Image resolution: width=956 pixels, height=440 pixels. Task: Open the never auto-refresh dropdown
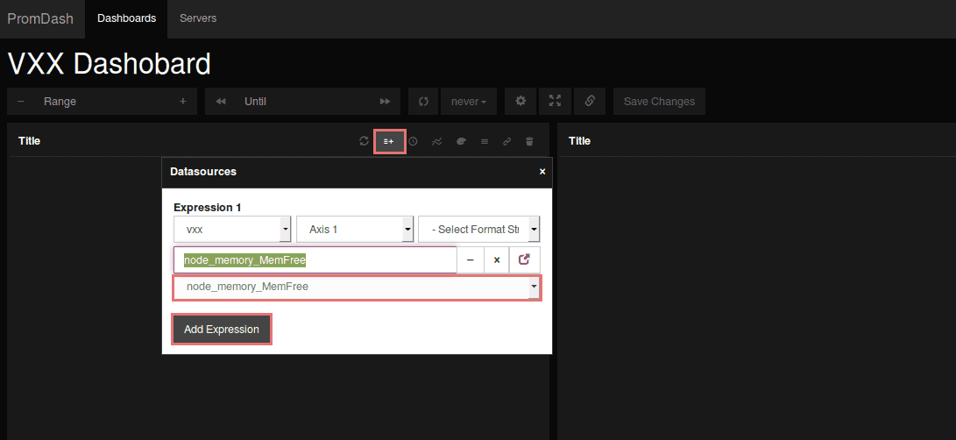[469, 102]
